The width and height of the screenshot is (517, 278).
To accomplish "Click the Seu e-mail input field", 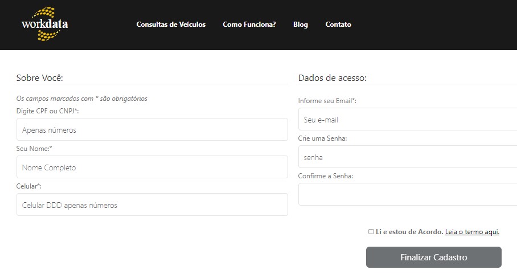I will coord(408,120).
